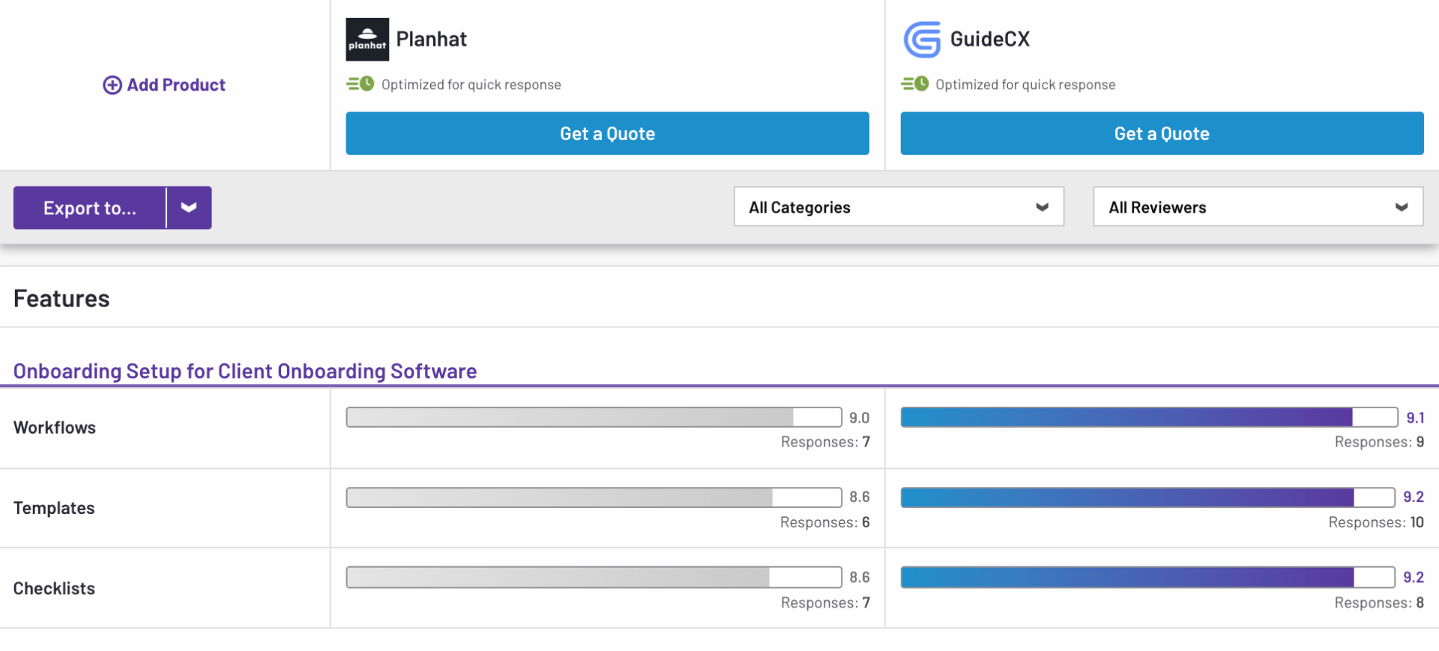Click Planhat's quick response clock icon
The image size is (1439, 651).
tap(360, 84)
